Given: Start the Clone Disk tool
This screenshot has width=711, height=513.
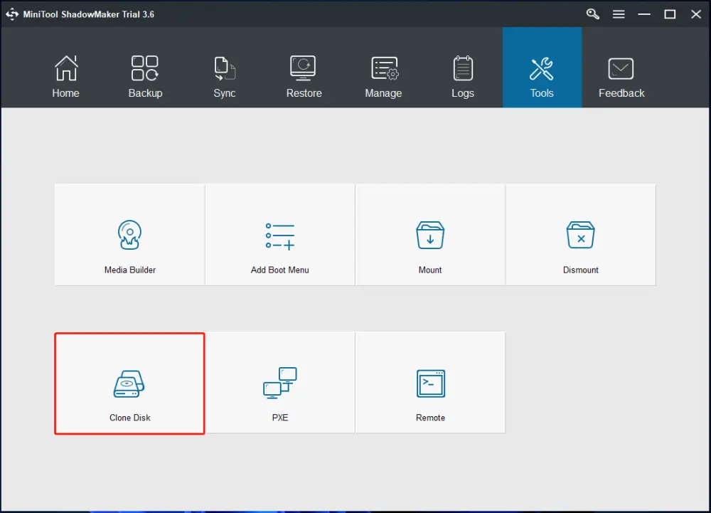Looking at the screenshot, I should 129,384.
